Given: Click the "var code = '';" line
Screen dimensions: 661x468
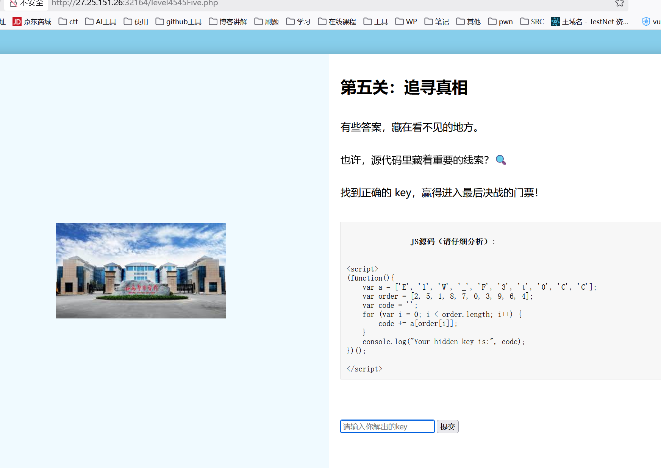Looking at the screenshot, I should pos(390,305).
